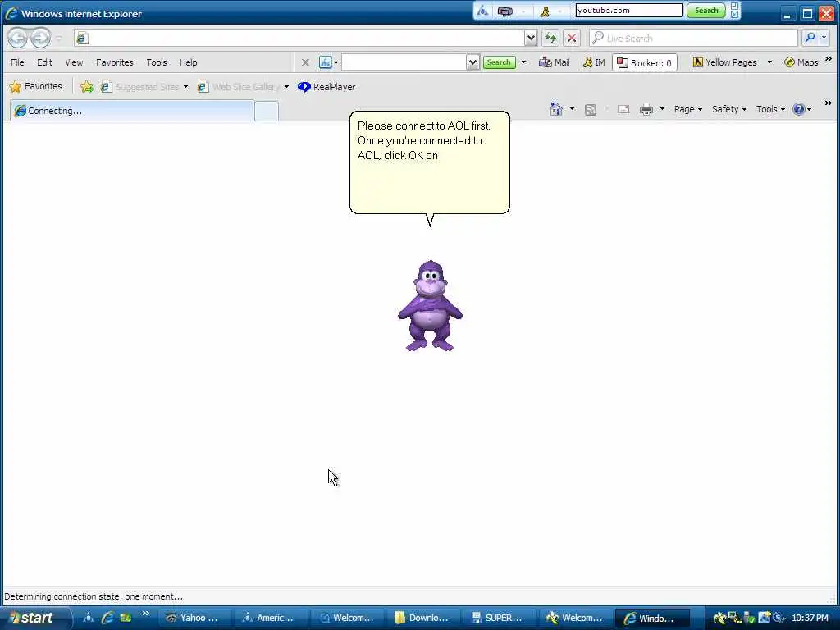Click the AOL toolbar search text field
Viewport: 840px width, 630px height.
(404, 62)
